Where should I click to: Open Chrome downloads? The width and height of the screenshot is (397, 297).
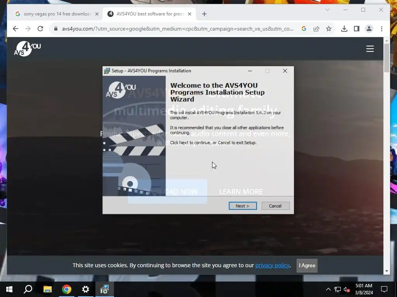tap(344, 29)
